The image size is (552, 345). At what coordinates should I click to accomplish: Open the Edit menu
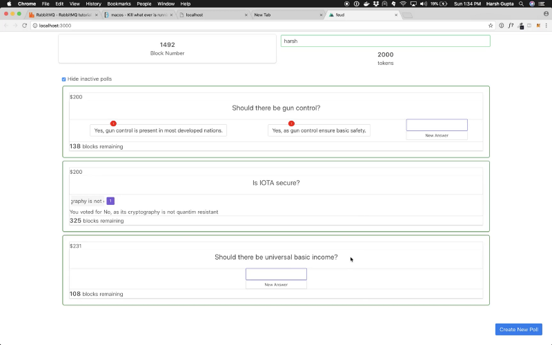(59, 4)
